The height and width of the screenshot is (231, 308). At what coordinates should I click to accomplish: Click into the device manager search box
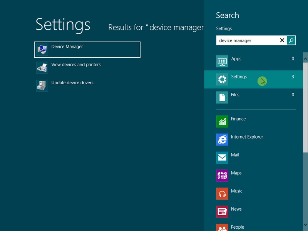246,40
